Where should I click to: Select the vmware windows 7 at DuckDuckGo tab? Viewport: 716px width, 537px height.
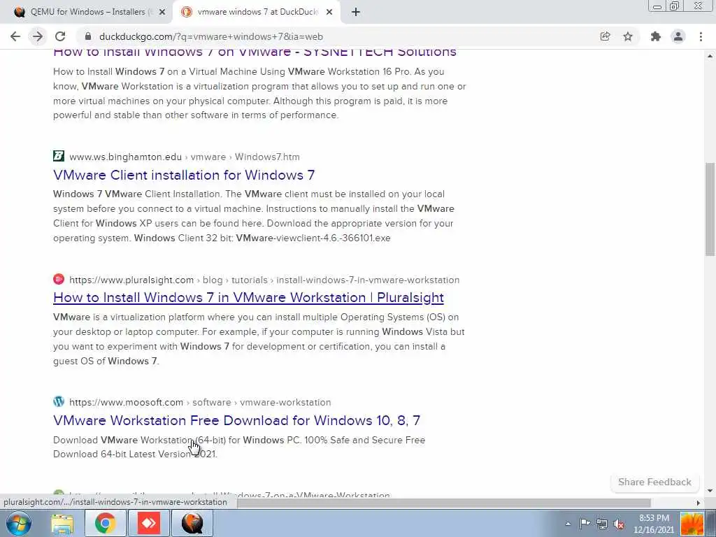click(257, 13)
